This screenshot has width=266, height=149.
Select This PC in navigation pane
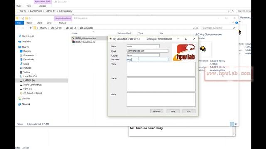25,47
